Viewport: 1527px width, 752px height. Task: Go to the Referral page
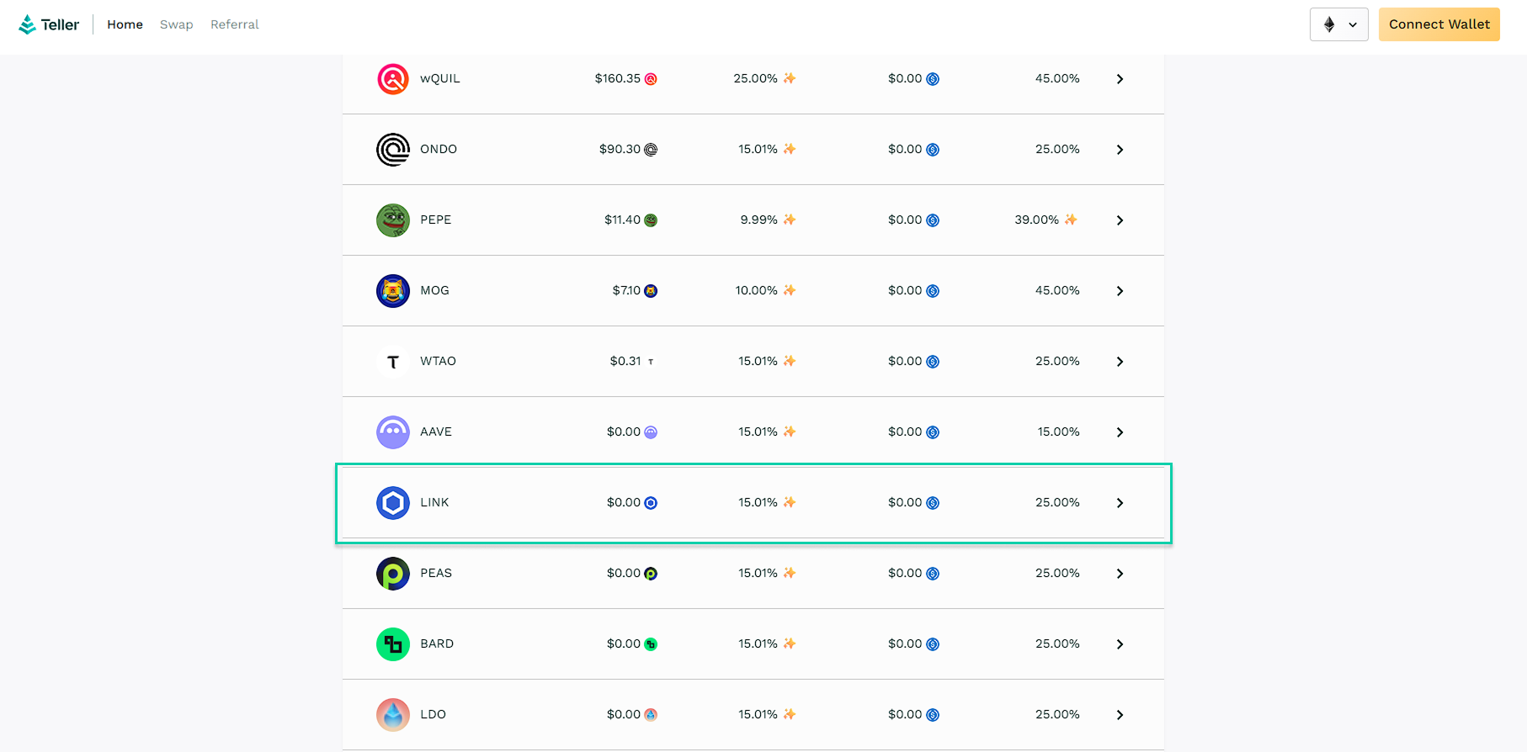(234, 24)
